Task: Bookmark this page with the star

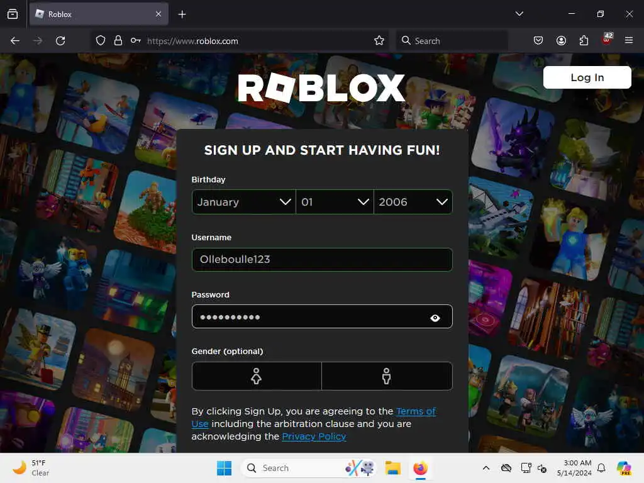Action: point(379,41)
